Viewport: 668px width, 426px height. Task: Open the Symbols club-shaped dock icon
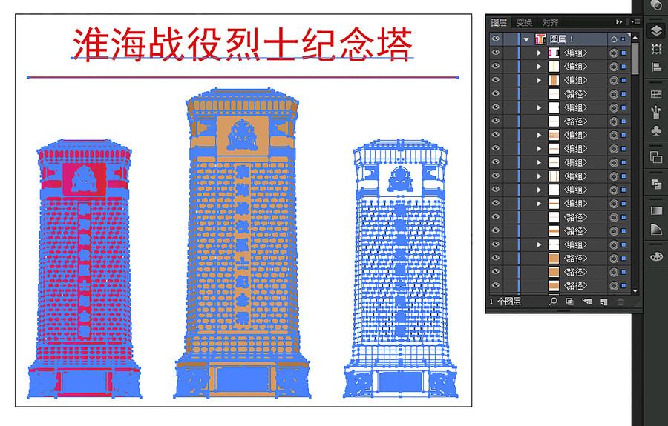[656, 130]
